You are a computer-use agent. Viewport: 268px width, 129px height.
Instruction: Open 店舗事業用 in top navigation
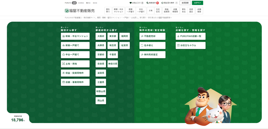175,10
